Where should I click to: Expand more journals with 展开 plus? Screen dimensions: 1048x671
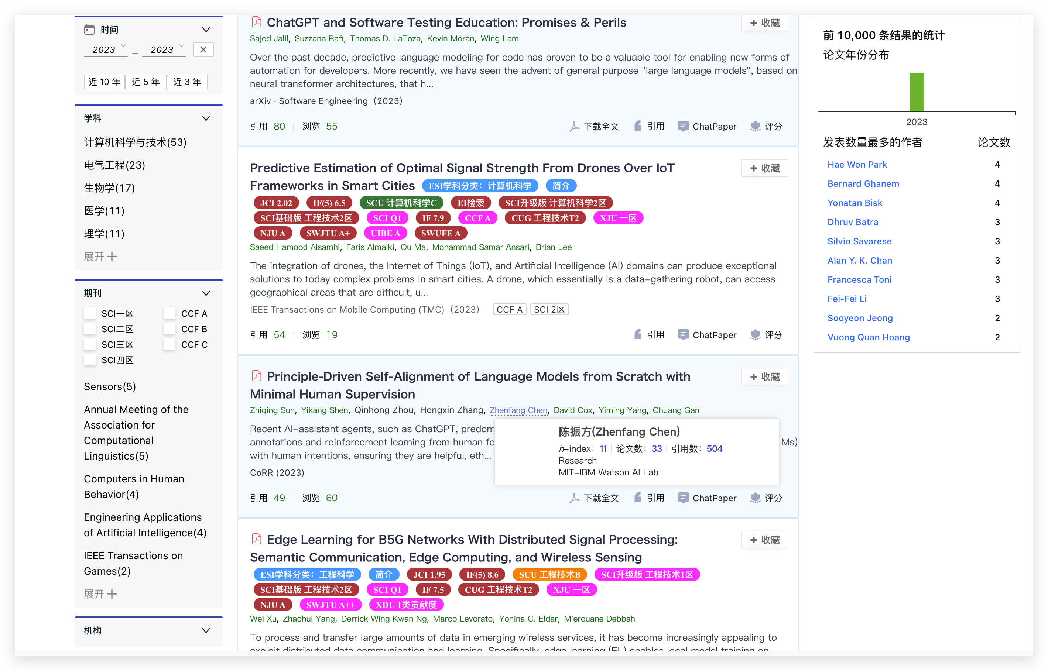pos(100,594)
